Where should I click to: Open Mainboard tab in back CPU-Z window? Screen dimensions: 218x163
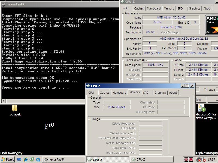tap(154, 8)
